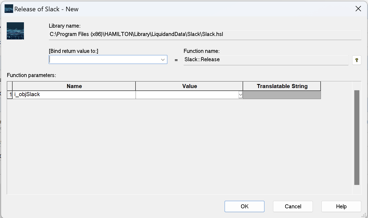
Task: Open the Bind return value dropdown arrow
Action: click(x=163, y=60)
